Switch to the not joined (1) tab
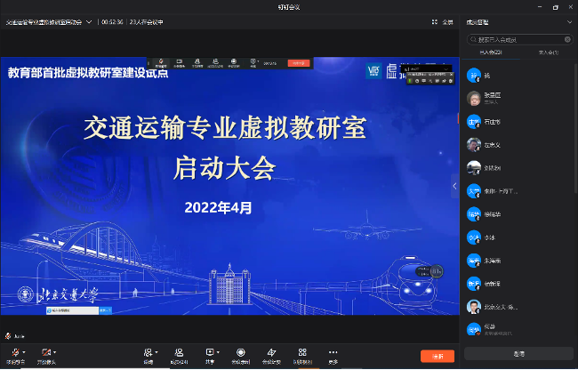Viewport: 578px width, 370px height. coord(549,52)
